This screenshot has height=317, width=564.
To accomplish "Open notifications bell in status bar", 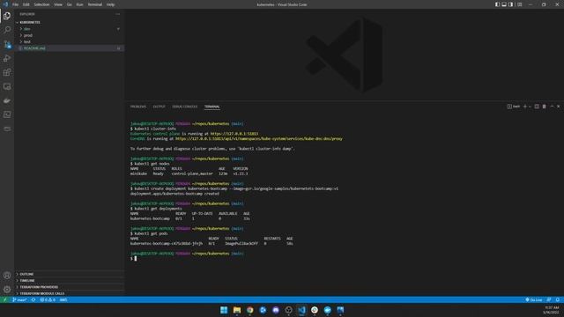I will tap(558, 299).
